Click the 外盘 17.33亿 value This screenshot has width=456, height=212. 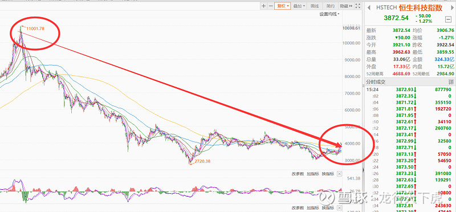pyautogui.click(x=402, y=67)
